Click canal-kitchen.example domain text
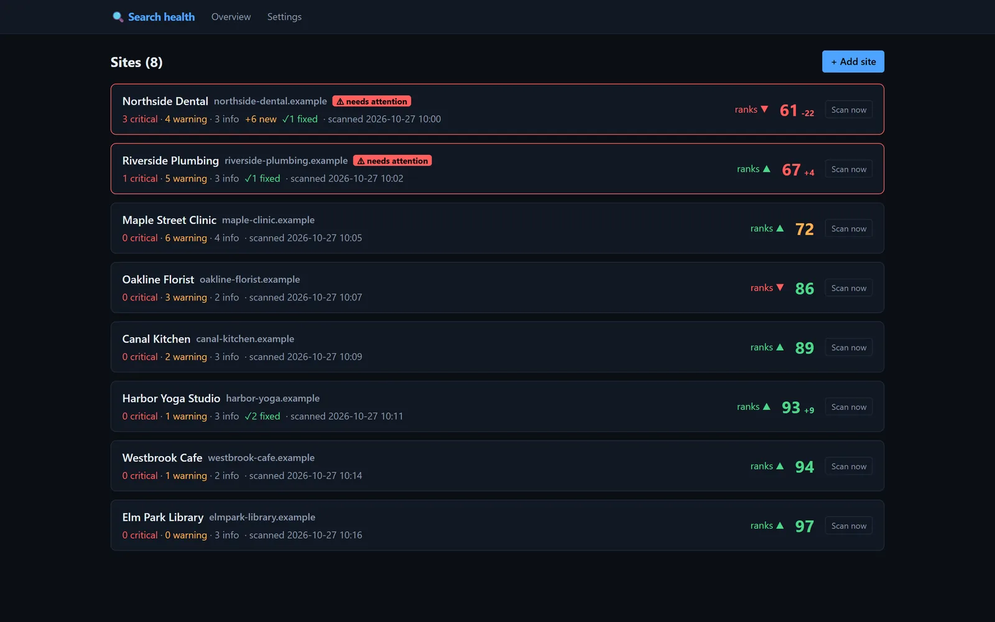This screenshot has width=995, height=622. (245, 339)
